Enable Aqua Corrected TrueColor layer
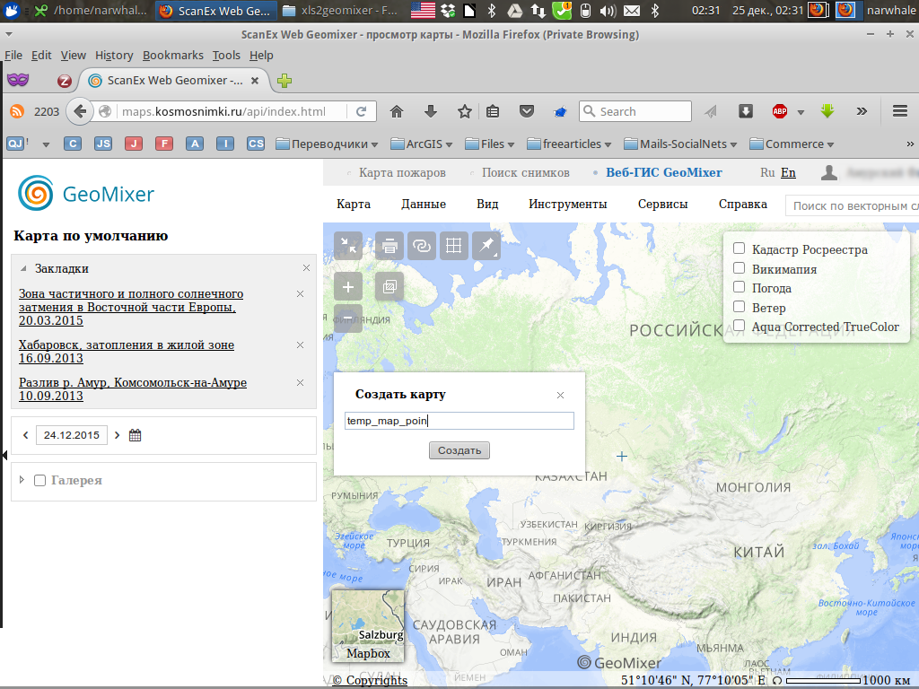The image size is (919, 689). [739, 327]
